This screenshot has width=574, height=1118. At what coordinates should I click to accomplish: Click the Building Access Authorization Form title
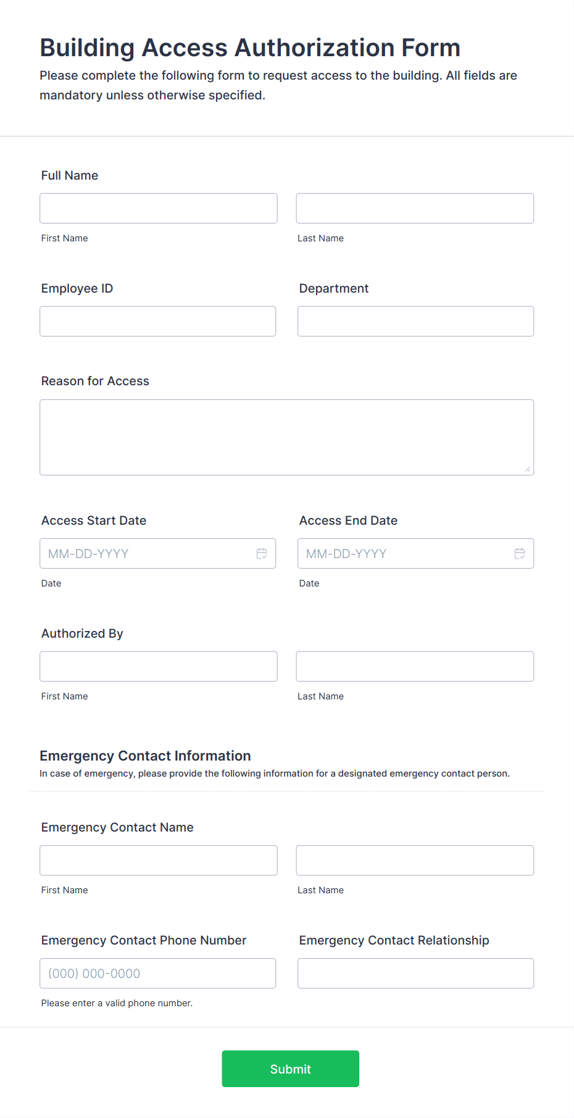[x=249, y=48]
